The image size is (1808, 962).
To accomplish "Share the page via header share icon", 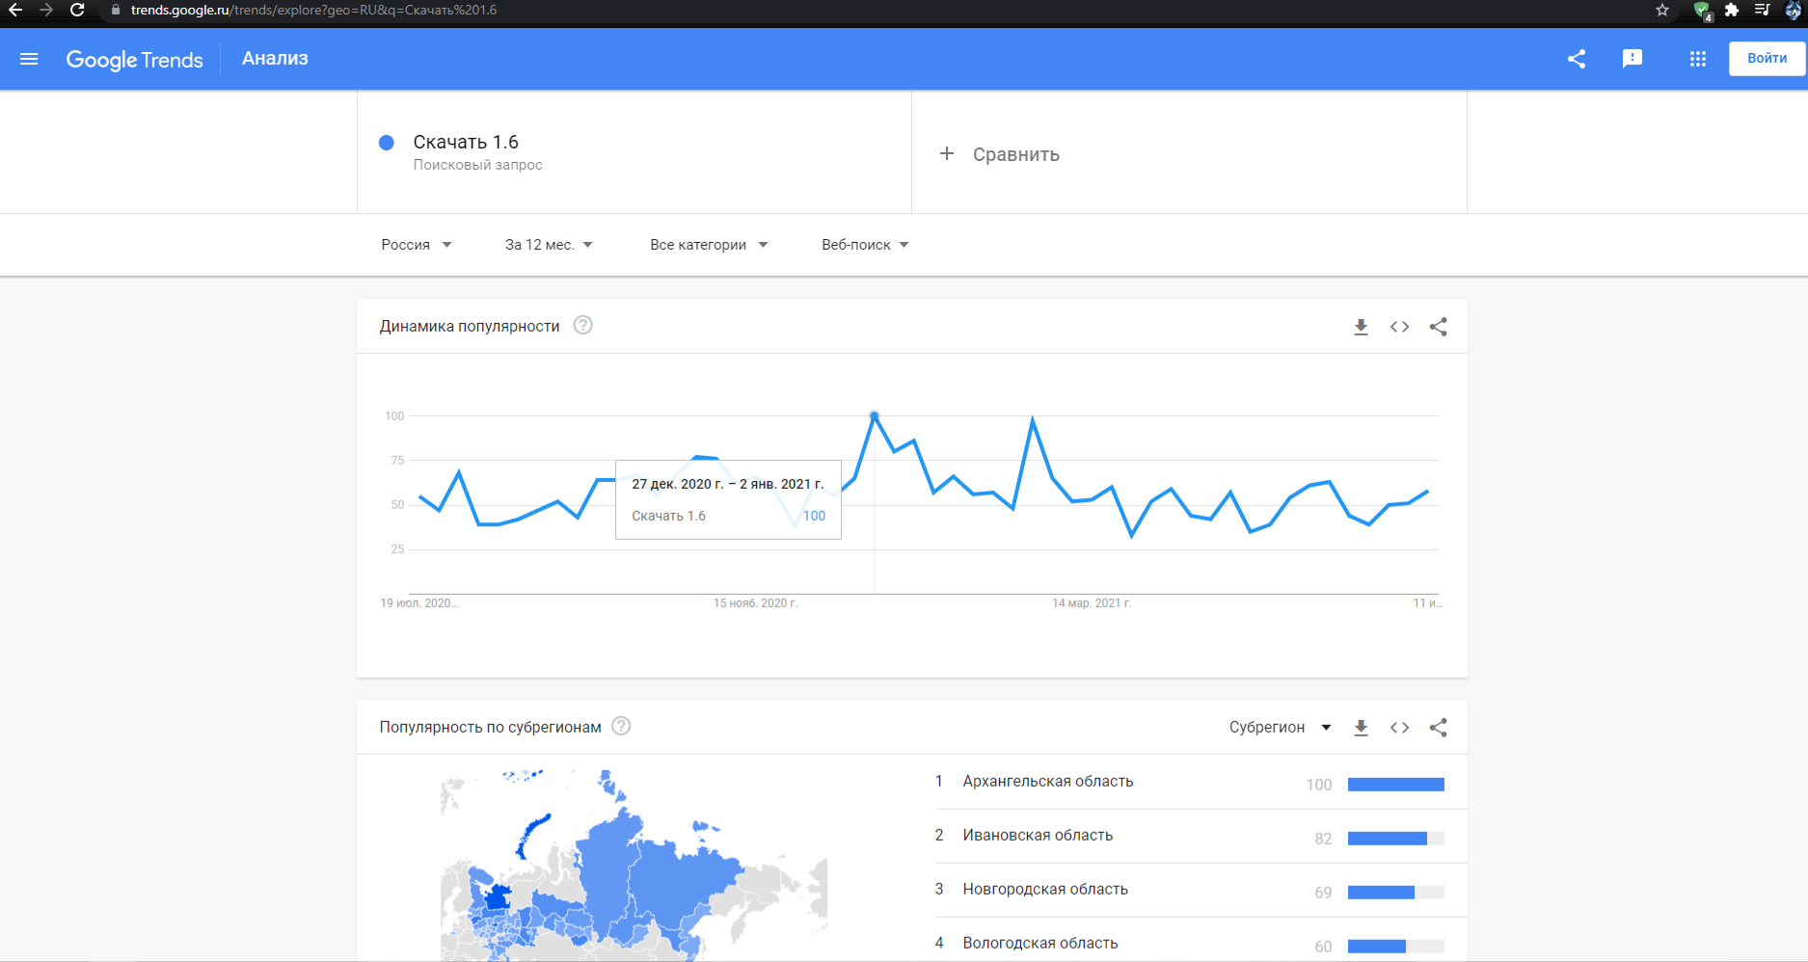I will pos(1577,59).
